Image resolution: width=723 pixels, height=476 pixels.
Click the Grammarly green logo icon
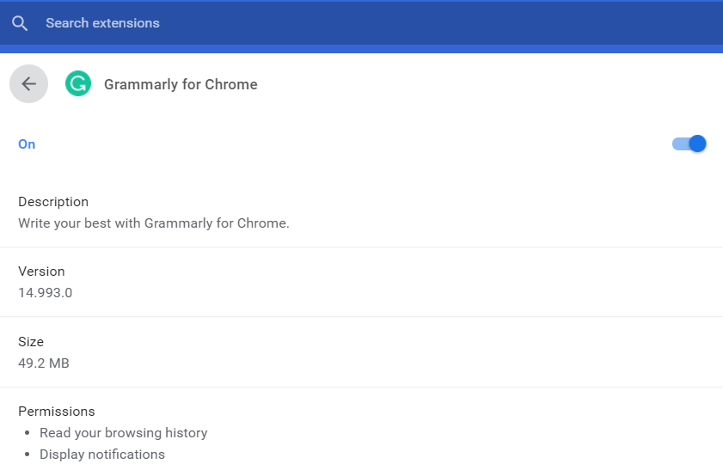pos(78,83)
